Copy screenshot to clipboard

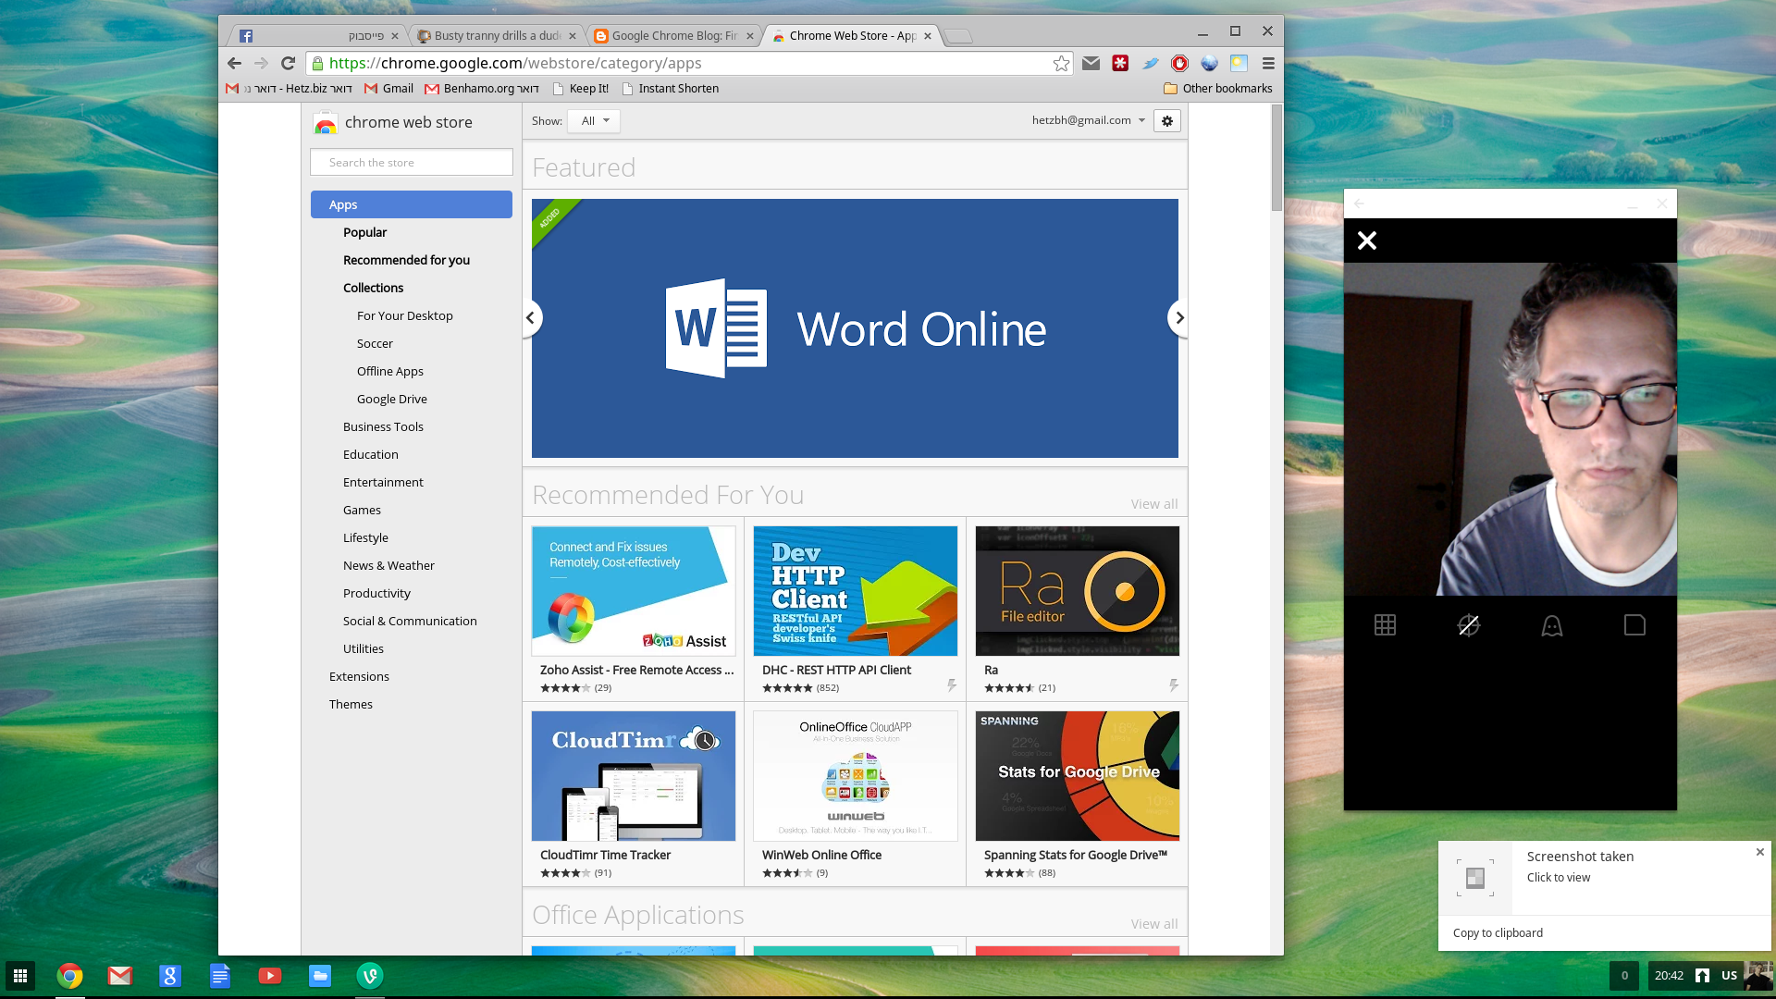[1498, 932]
